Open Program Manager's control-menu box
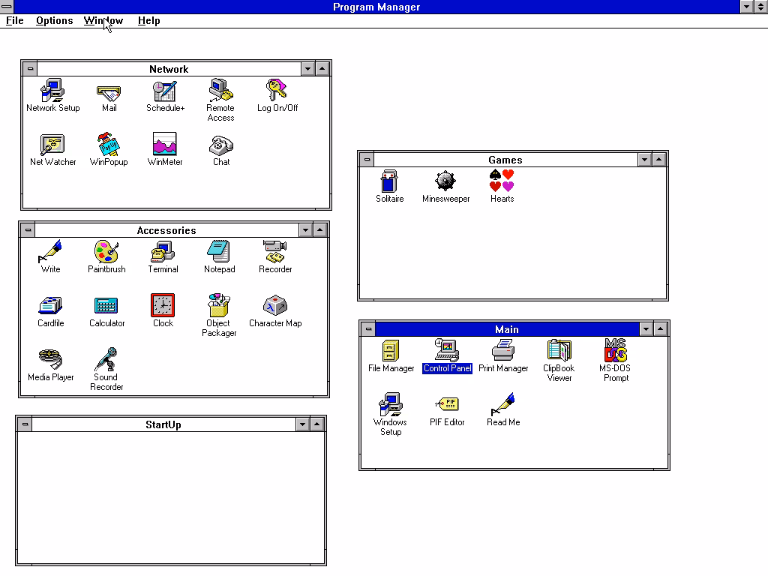The image size is (768, 576). (x=7, y=7)
